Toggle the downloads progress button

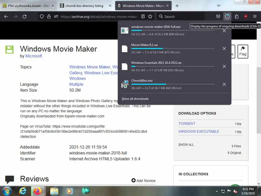click(227, 16)
